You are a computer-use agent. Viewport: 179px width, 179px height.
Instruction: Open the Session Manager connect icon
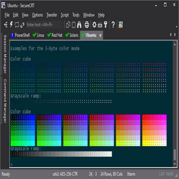6,25
